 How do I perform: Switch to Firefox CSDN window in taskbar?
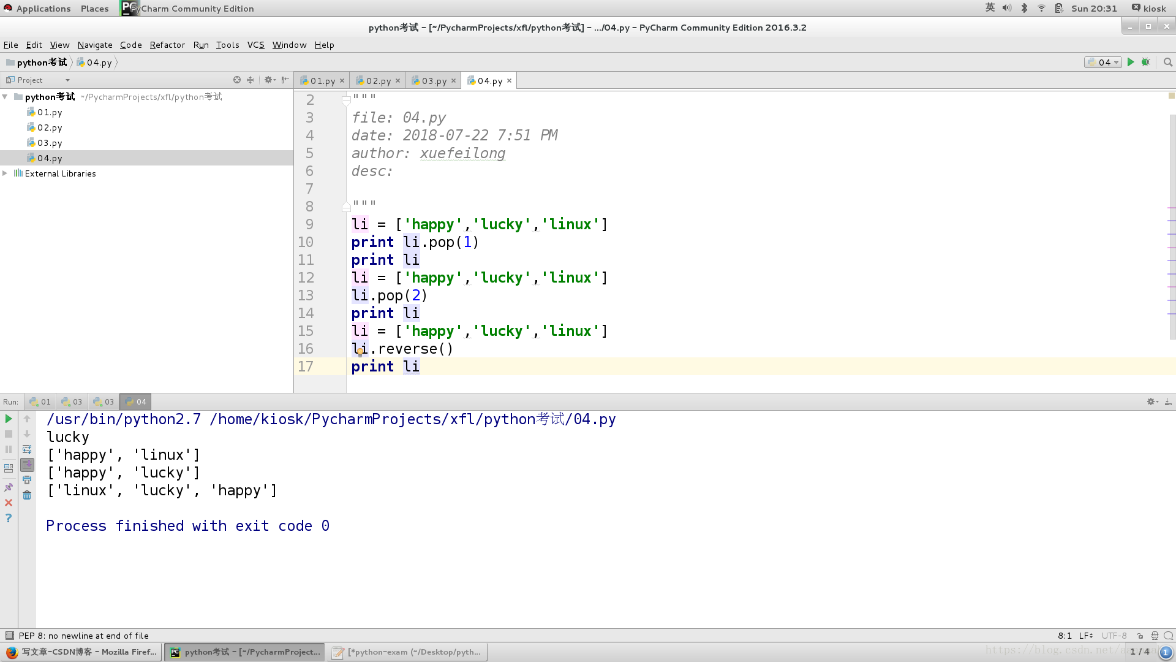point(82,652)
